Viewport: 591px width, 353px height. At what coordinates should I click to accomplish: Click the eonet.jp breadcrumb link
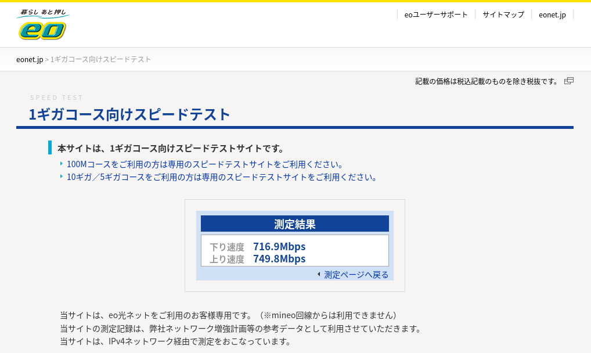30,59
